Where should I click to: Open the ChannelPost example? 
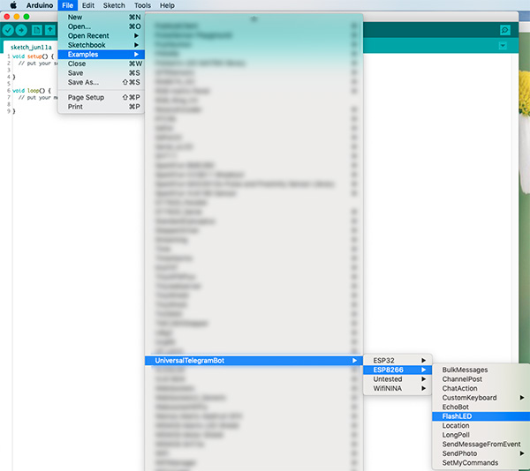[x=481, y=379]
